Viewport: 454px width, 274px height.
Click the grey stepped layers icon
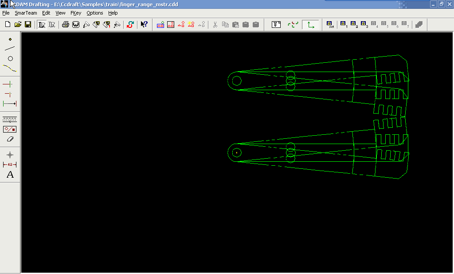click(419, 25)
